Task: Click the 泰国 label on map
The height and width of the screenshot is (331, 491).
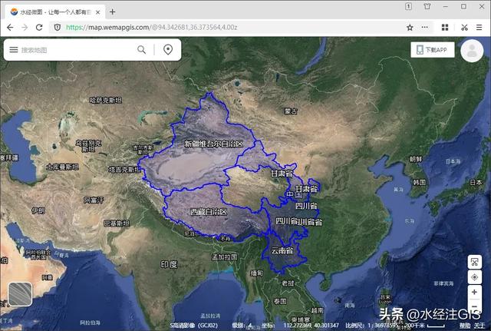Action: pos(280,301)
